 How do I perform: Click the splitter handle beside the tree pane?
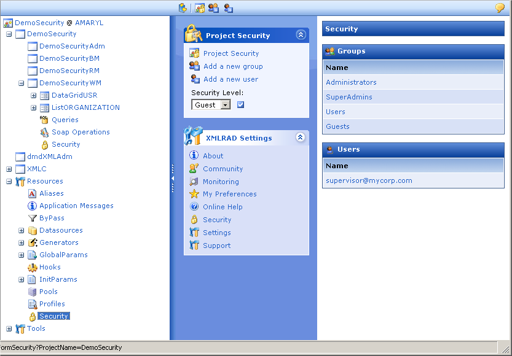(x=172, y=178)
